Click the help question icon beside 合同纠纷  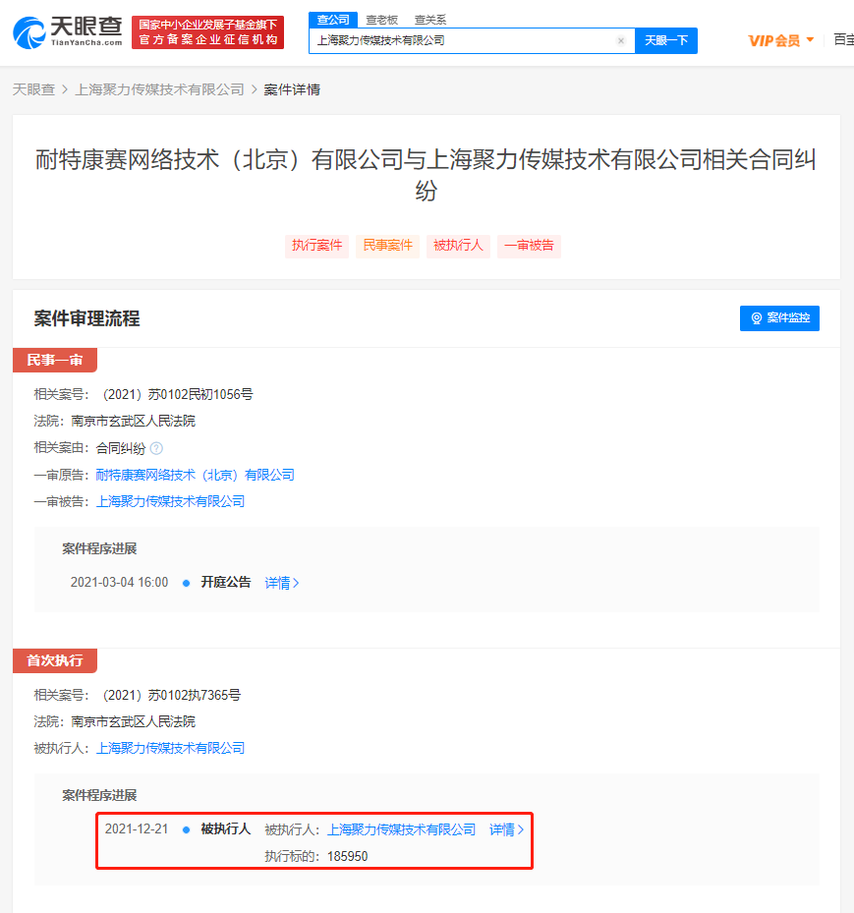pyautogui.click(x=156, y=448)
